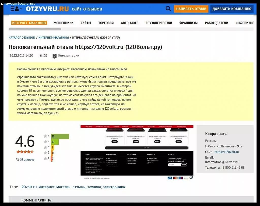The height and width of the screenshot is (206, 260).
Task: Open the ТОРГОВЛЯ category
Action: pyautogui.click(x=106, y=23)
